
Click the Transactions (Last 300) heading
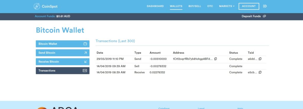pos(115,41)
